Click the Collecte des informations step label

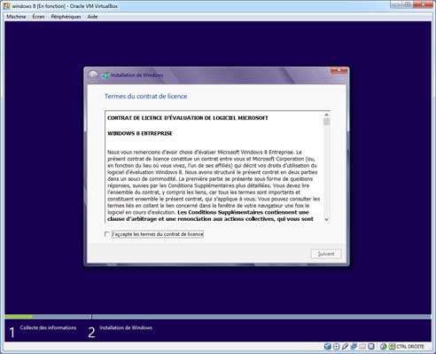pos(48,327)
